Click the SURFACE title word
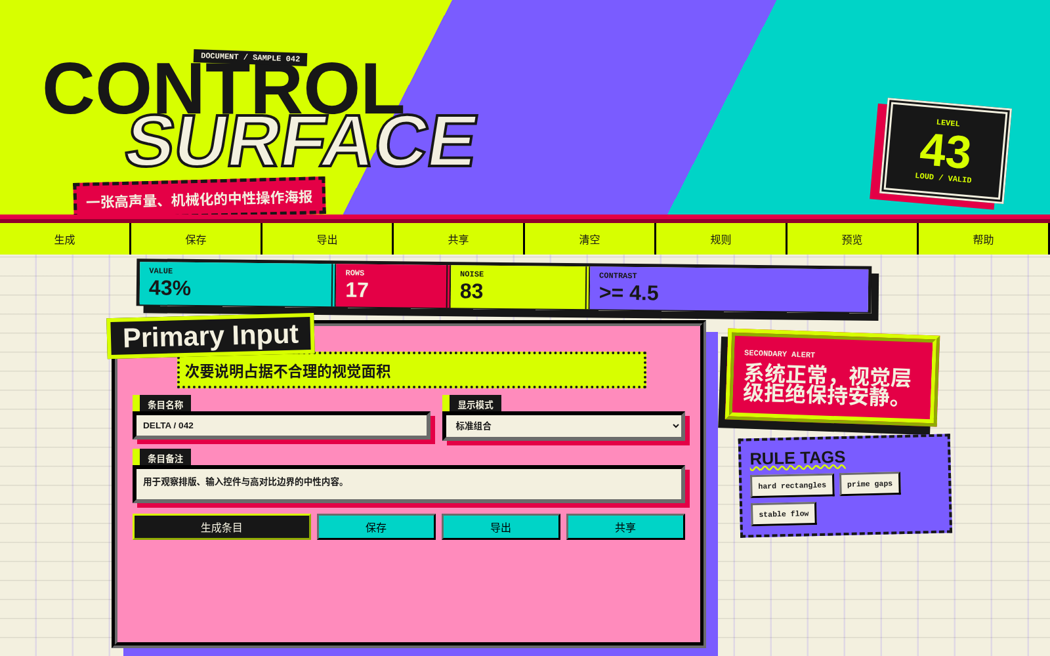The width and height of the screenshot is (1050, 656). (x=302, y=142)
